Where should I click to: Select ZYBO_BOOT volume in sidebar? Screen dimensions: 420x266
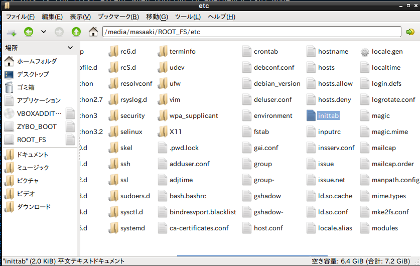point(37,126)
